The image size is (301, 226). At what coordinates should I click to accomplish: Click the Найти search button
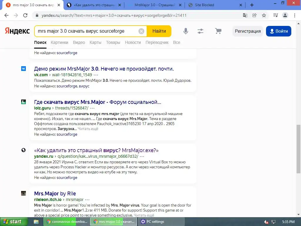159,31
